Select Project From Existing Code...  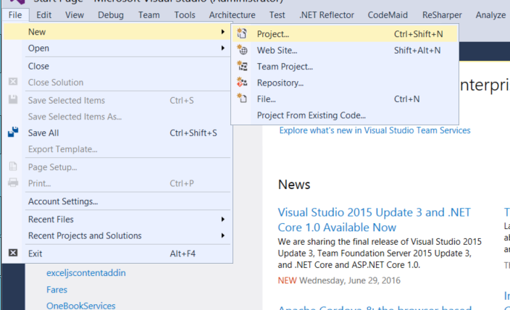tap(345, 115)
